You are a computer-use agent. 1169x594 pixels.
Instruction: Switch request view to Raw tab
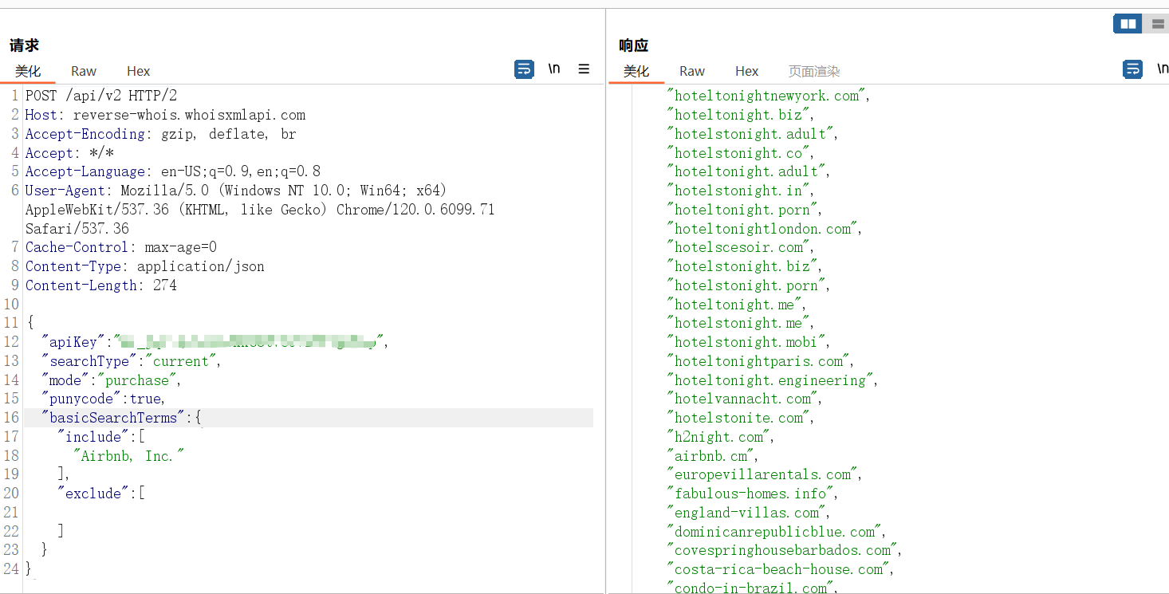coord(84,71)
